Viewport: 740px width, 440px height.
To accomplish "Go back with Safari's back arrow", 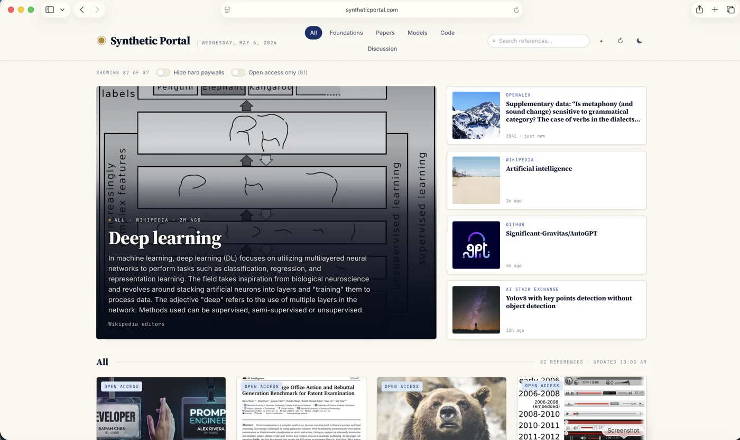I will tap(82, 9).
